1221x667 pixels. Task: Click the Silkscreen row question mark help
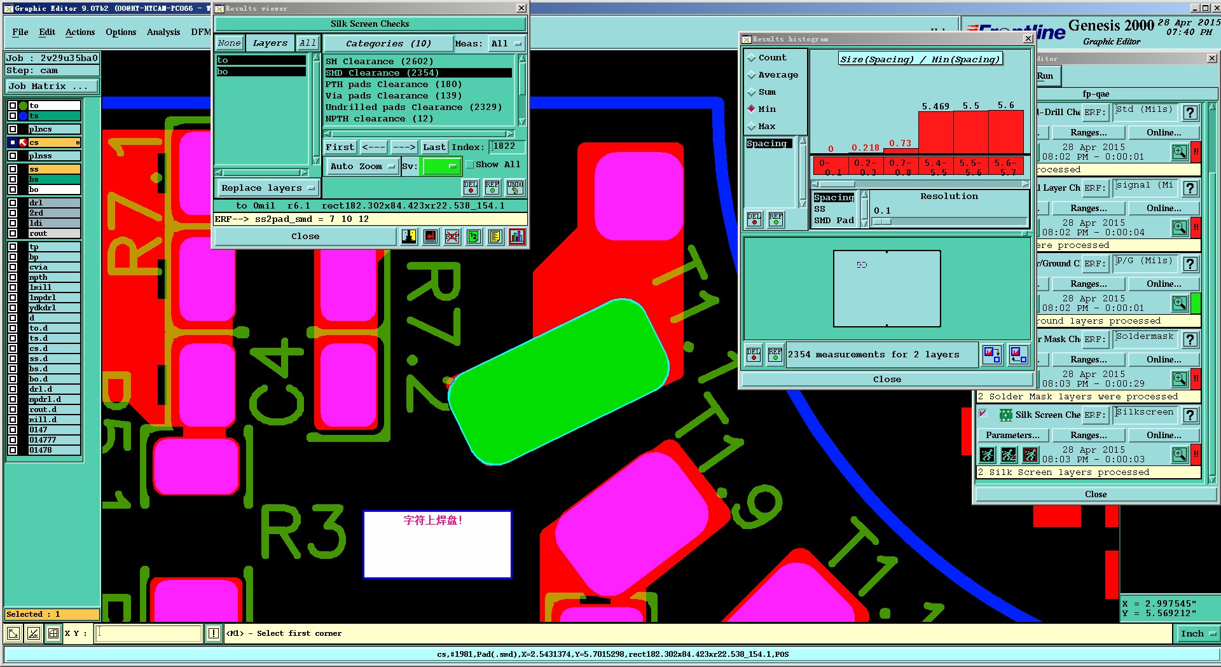click(x=1190, y=415)
